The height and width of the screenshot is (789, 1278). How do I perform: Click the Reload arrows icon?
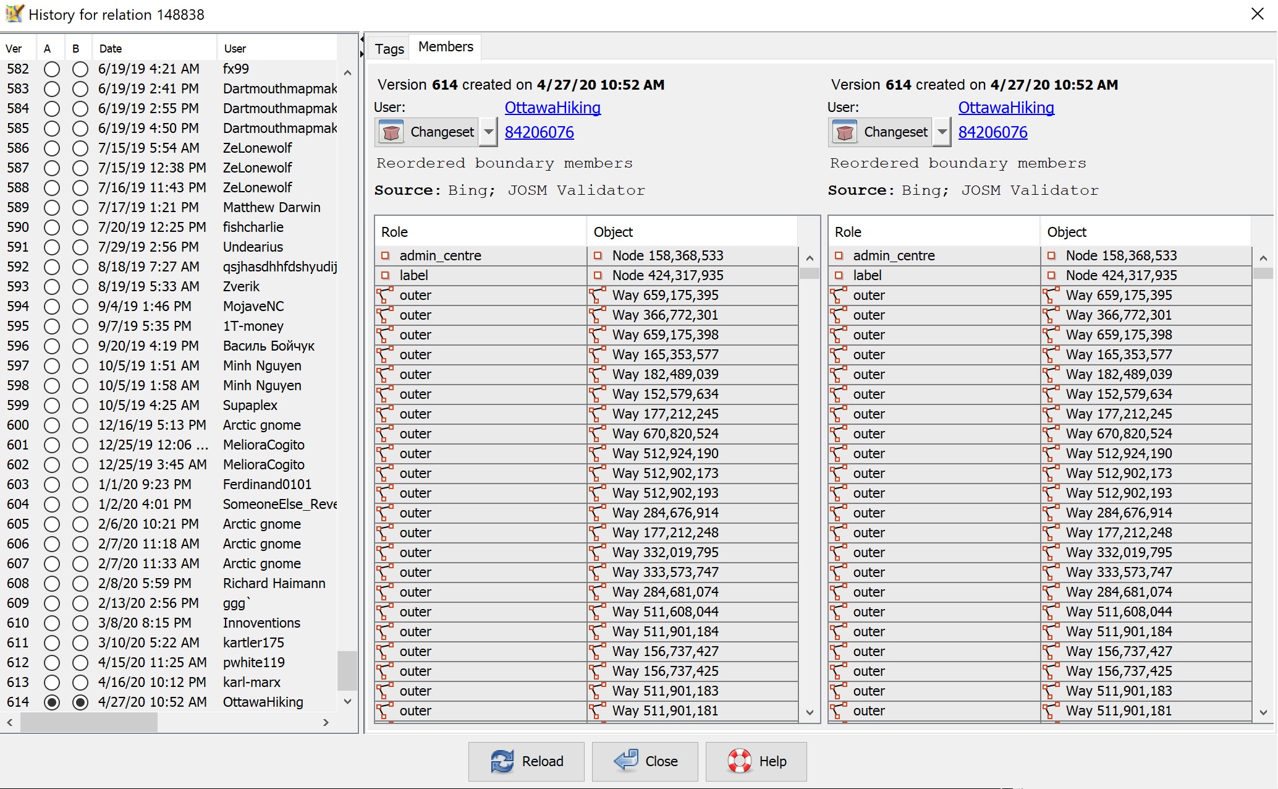pos(502,761)
